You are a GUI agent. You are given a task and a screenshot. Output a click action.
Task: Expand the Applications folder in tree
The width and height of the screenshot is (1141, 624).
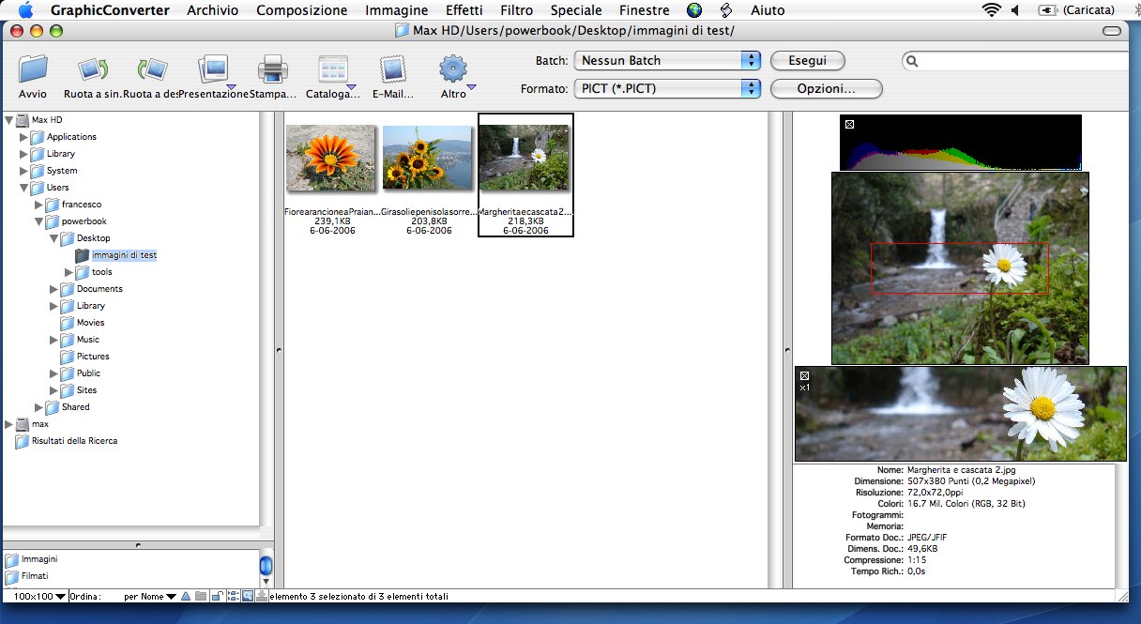tap(24, 137)
